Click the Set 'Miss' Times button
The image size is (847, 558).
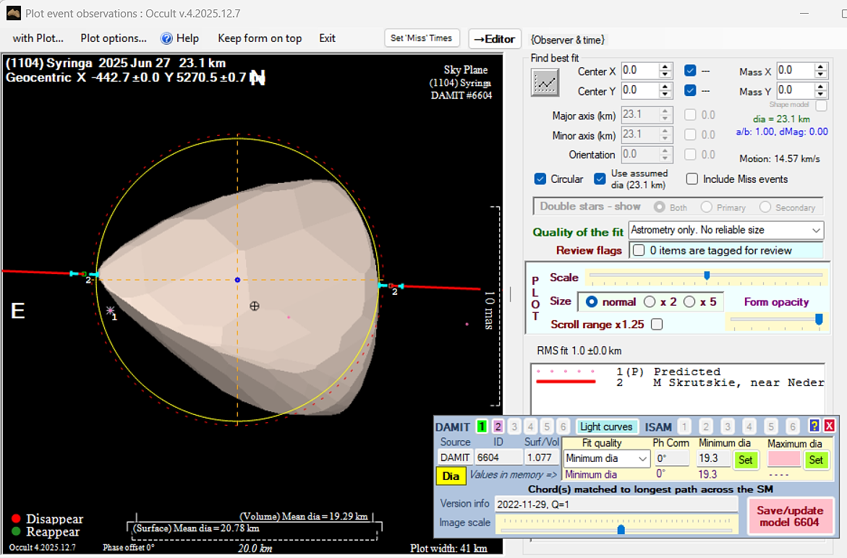(x=422, y=38)
